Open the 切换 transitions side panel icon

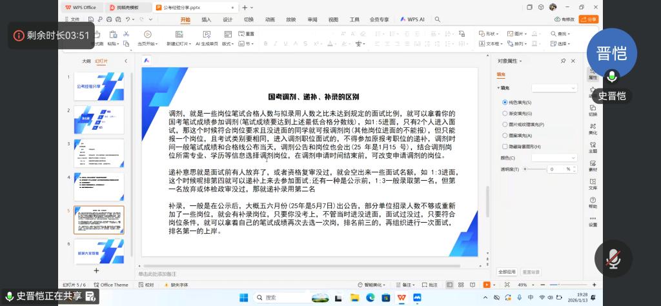(x=593, y=111)
